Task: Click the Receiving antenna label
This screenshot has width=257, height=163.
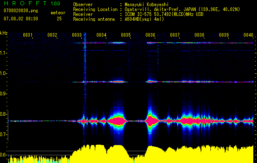Action: point(94,19)
